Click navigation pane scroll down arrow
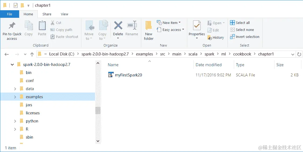 click(x=98, y=141)
